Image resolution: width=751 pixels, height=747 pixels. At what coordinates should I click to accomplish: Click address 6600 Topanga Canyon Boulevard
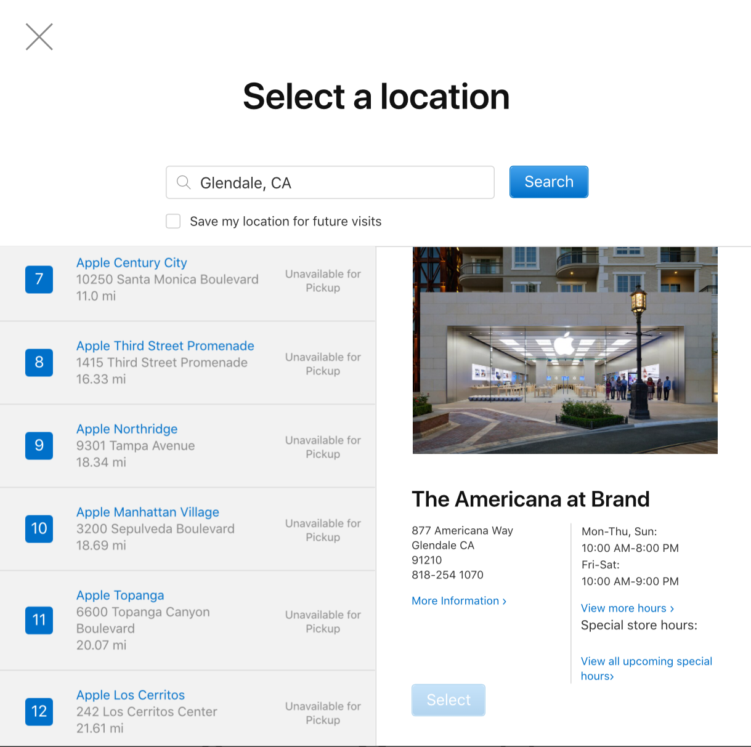(143, 620)
